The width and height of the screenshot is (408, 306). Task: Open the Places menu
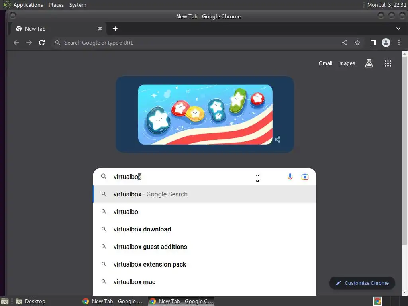[56, 5]
